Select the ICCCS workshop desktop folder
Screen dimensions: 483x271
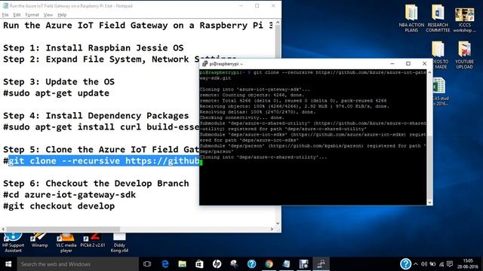click(465, 20)
